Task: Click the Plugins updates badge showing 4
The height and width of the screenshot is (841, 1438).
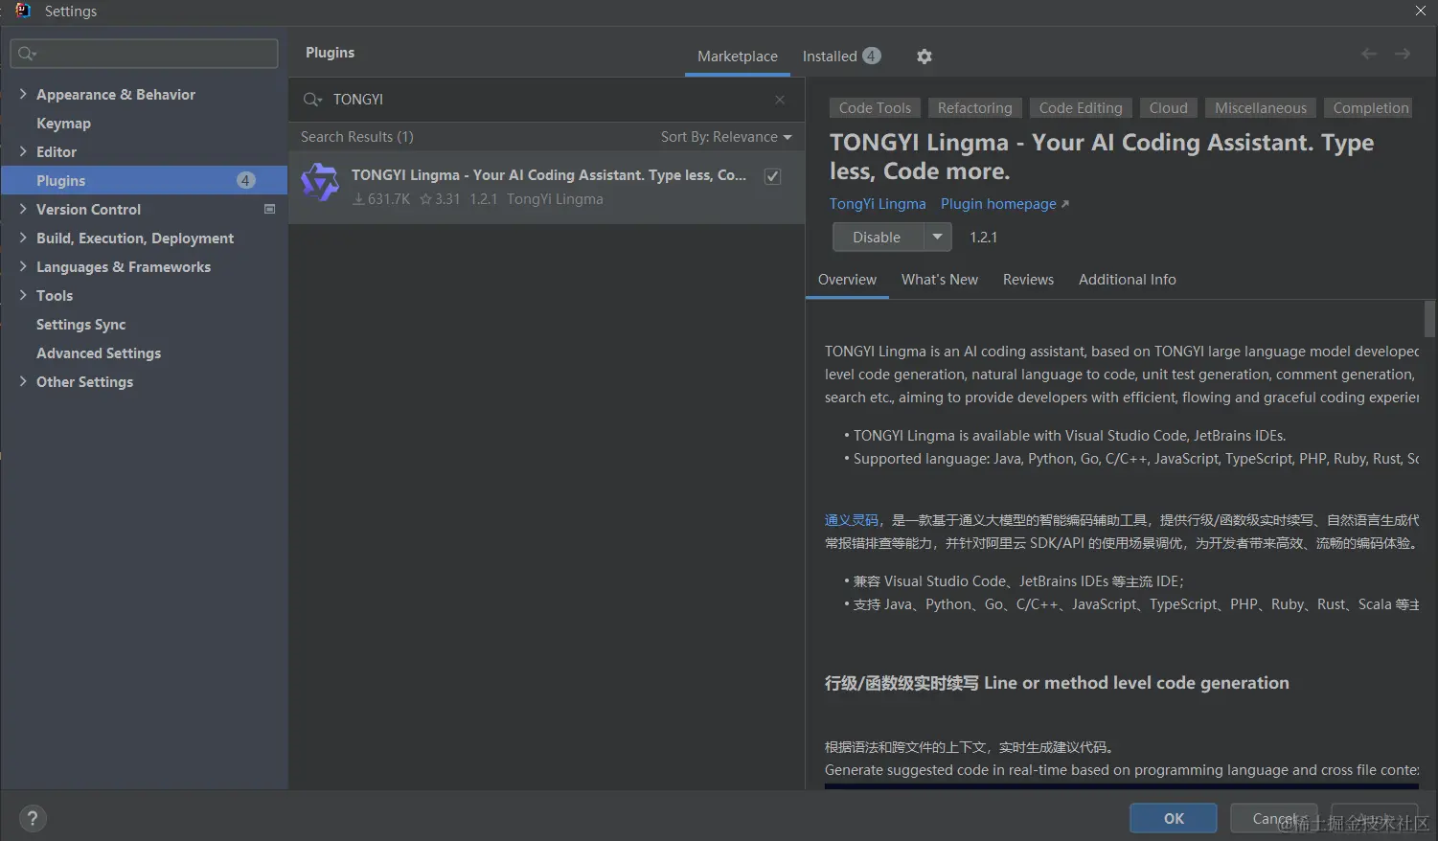Action: click(245, 180)
